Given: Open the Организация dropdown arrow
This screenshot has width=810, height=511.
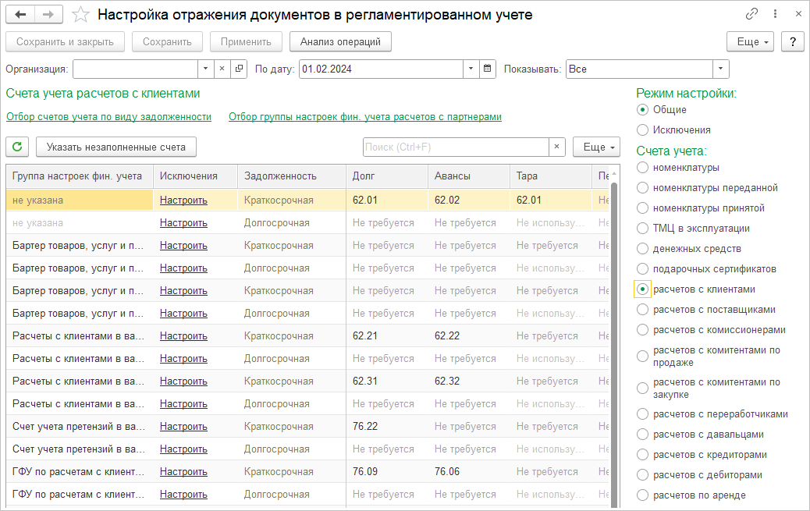Looking at the screenshot, I should pos(205,69).
